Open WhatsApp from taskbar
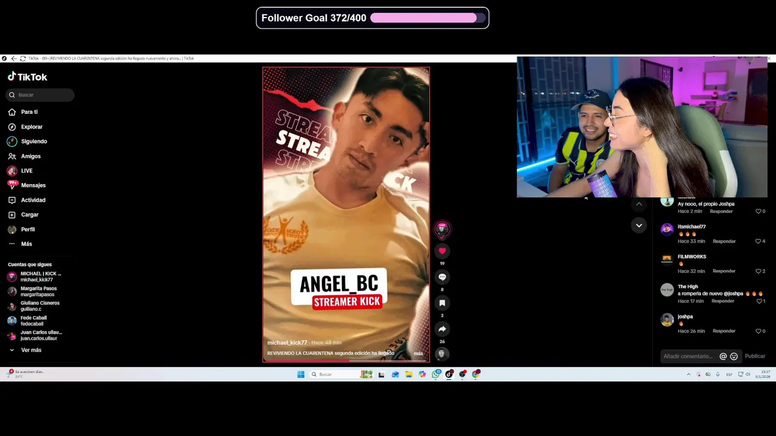Viewport: 776px width, 436px height. coord(435,374)
